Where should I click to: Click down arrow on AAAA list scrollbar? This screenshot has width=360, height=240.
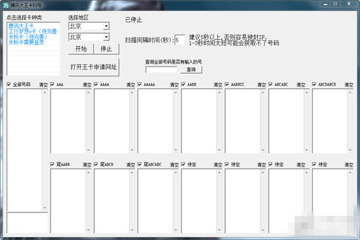132,150
